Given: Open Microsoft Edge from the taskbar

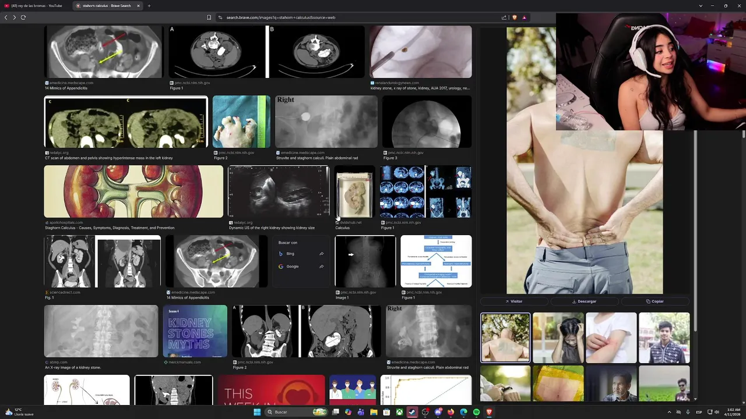Looking at the screenshot, I should click(x=463, y=412).
